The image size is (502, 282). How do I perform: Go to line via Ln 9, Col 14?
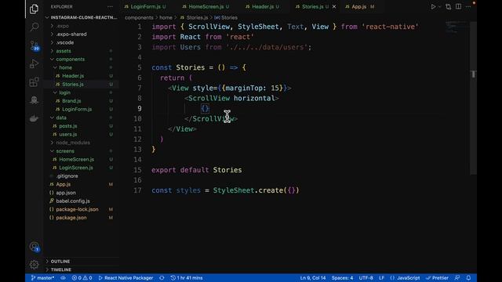click(x=313, y=278)
